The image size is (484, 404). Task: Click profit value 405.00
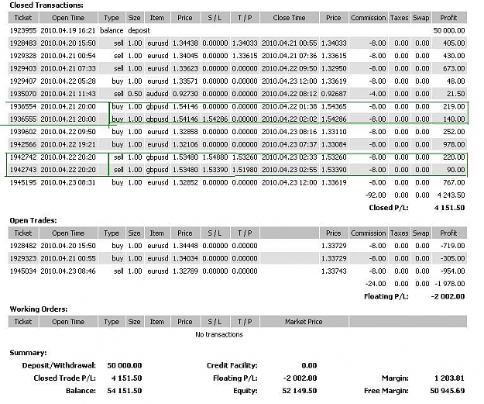tap(454, 43)
